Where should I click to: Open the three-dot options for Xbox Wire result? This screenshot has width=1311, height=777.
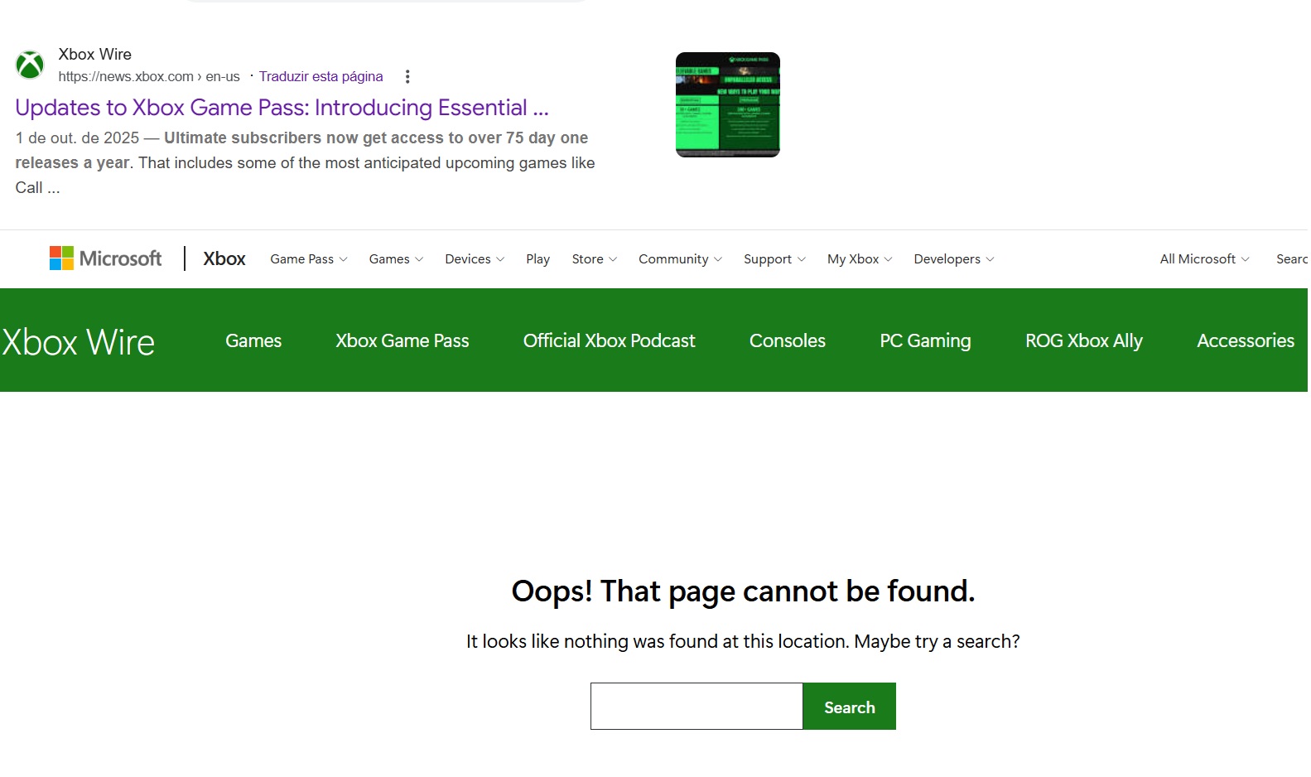[x=407, y=77]
